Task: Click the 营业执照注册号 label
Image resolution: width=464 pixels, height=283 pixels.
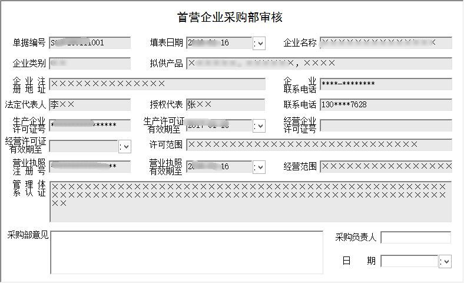Action: 29,167
